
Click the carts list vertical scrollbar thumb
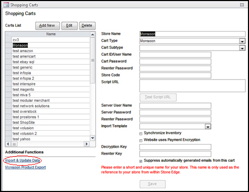point(93,60)
